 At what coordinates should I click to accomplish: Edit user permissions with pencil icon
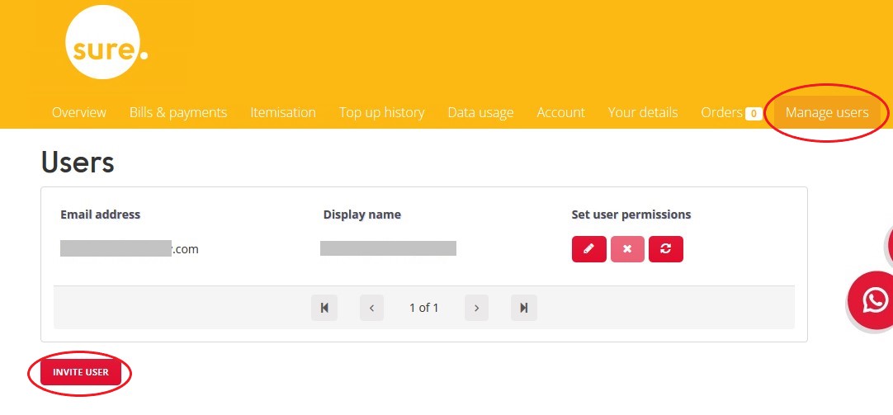pos(588,249)
